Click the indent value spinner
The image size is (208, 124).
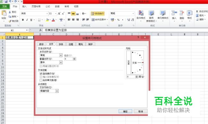pos(75,59)
